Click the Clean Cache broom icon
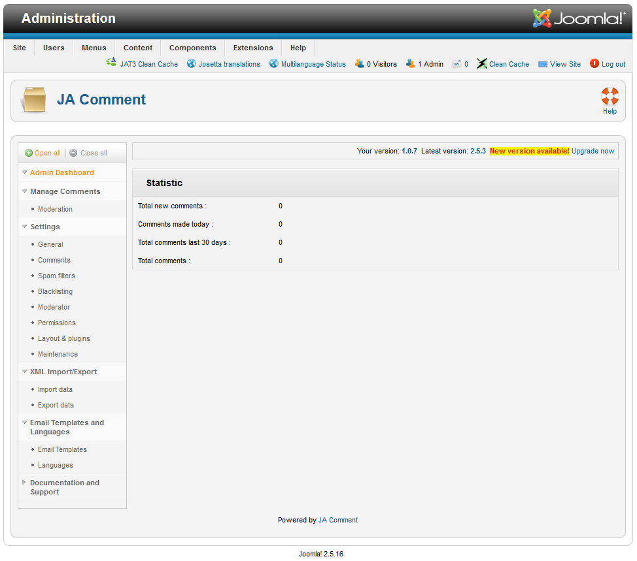This screenshot has width=637, height=561. click(481, 63)
